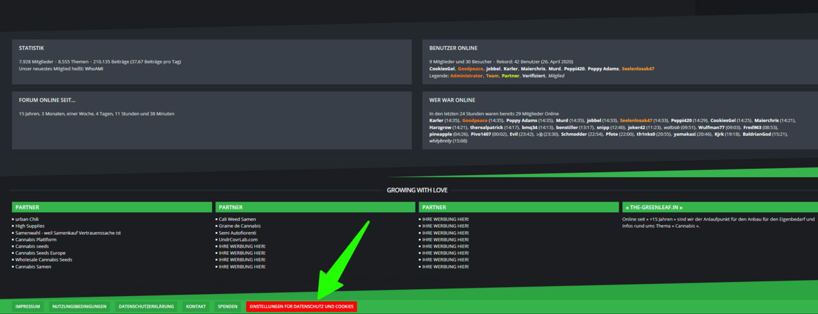Click the Graine de Cannabis link

tap(240, 226)
